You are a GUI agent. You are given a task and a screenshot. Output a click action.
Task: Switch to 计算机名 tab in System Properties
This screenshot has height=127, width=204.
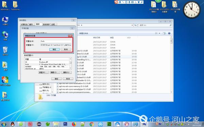pyautogui.click(x=24, y=24)
